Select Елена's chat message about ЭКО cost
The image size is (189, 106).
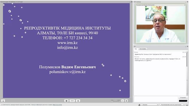(153, 54)
